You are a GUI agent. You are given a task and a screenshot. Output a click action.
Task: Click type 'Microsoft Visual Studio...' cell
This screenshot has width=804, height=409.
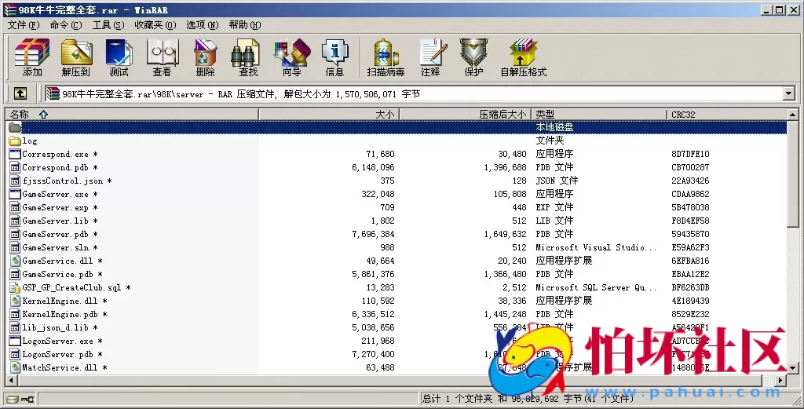click(596, 247)
